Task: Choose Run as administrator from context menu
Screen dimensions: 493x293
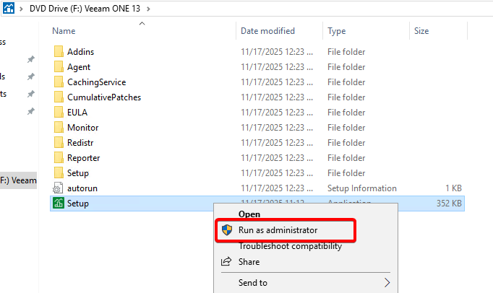Action: pyautogui.click(x=278, y=230)
